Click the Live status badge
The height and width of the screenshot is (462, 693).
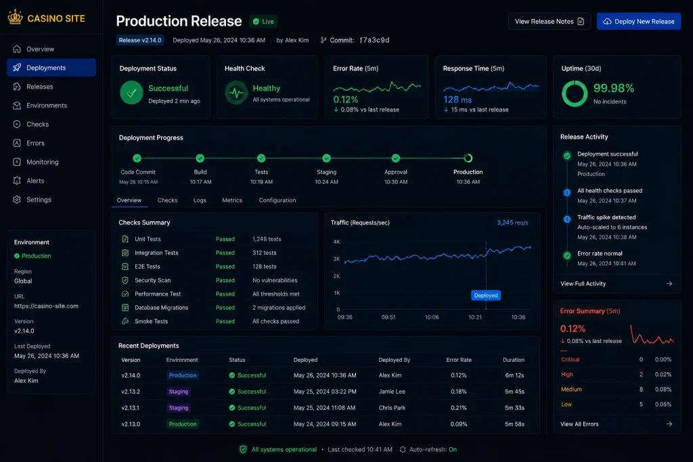click(x=263, y=21)
